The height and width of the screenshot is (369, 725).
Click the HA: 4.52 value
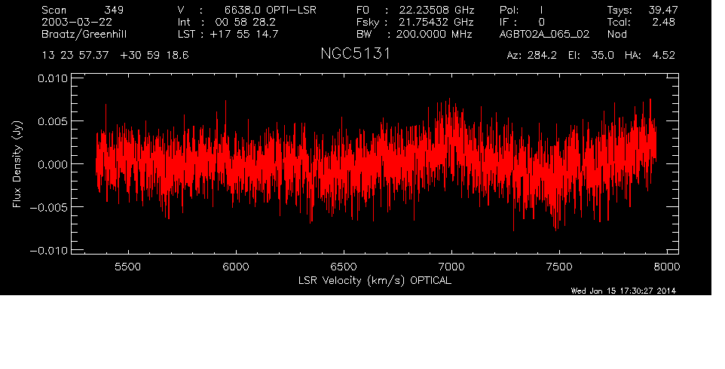pos(650,56)
